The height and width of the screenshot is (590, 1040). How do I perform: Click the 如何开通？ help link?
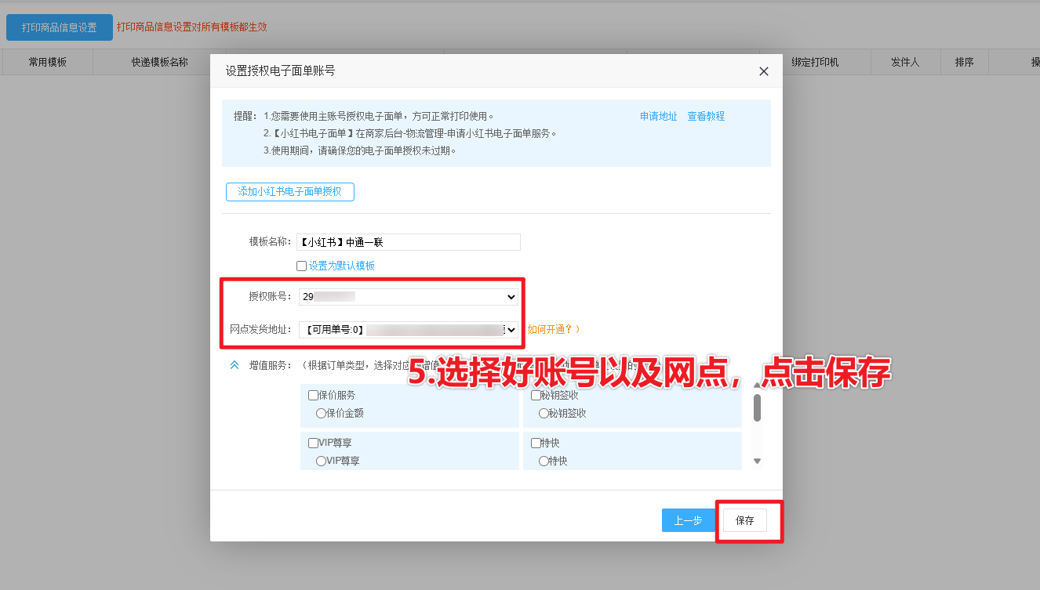tap(553, 330)
